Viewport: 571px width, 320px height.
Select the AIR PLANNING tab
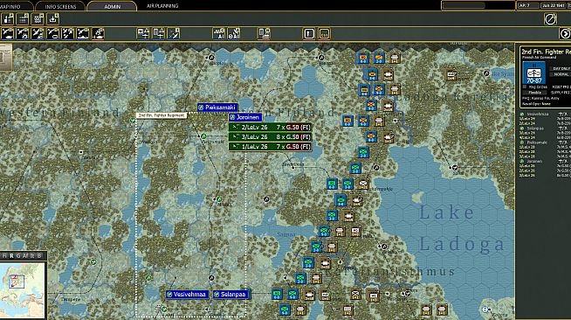(x=162, y=6)
